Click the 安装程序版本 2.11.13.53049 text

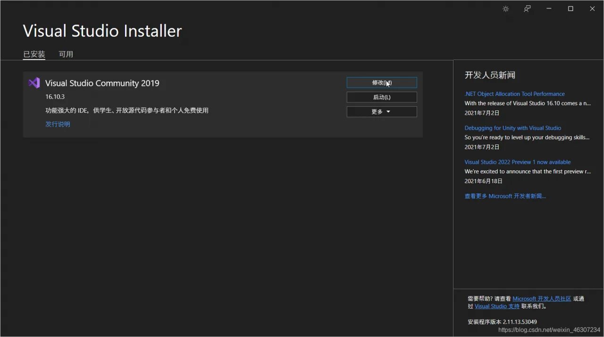point(502,322)
